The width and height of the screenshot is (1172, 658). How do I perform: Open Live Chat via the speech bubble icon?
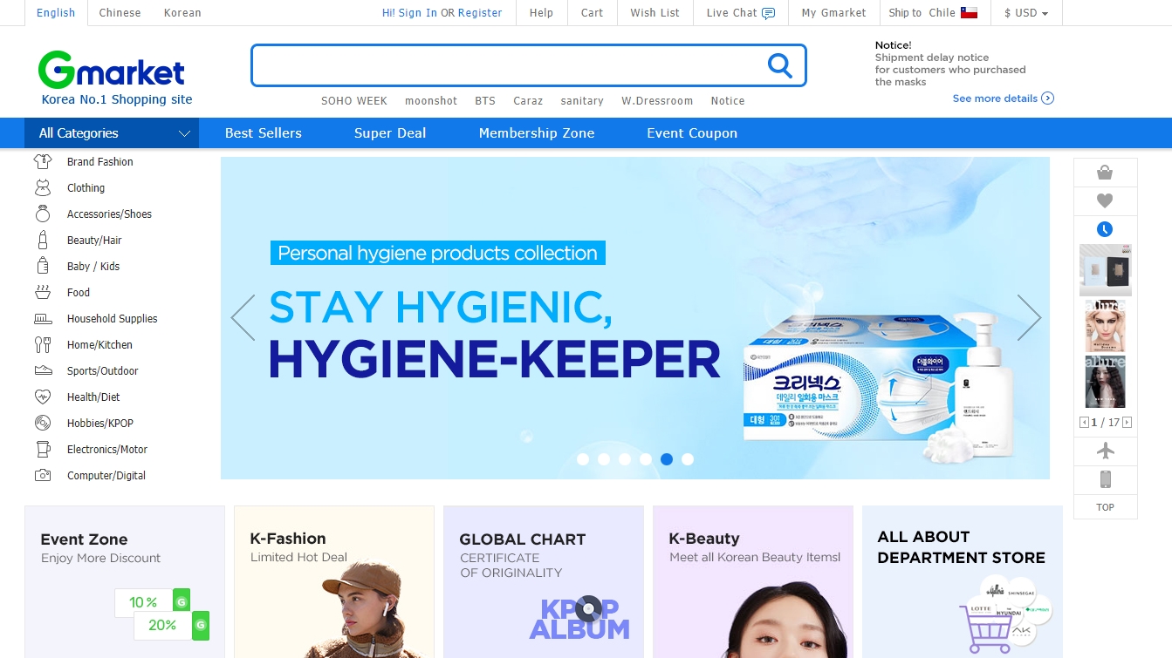(766, 12)
